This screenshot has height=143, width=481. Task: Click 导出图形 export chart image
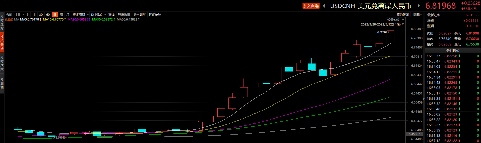tap(140, 15)
